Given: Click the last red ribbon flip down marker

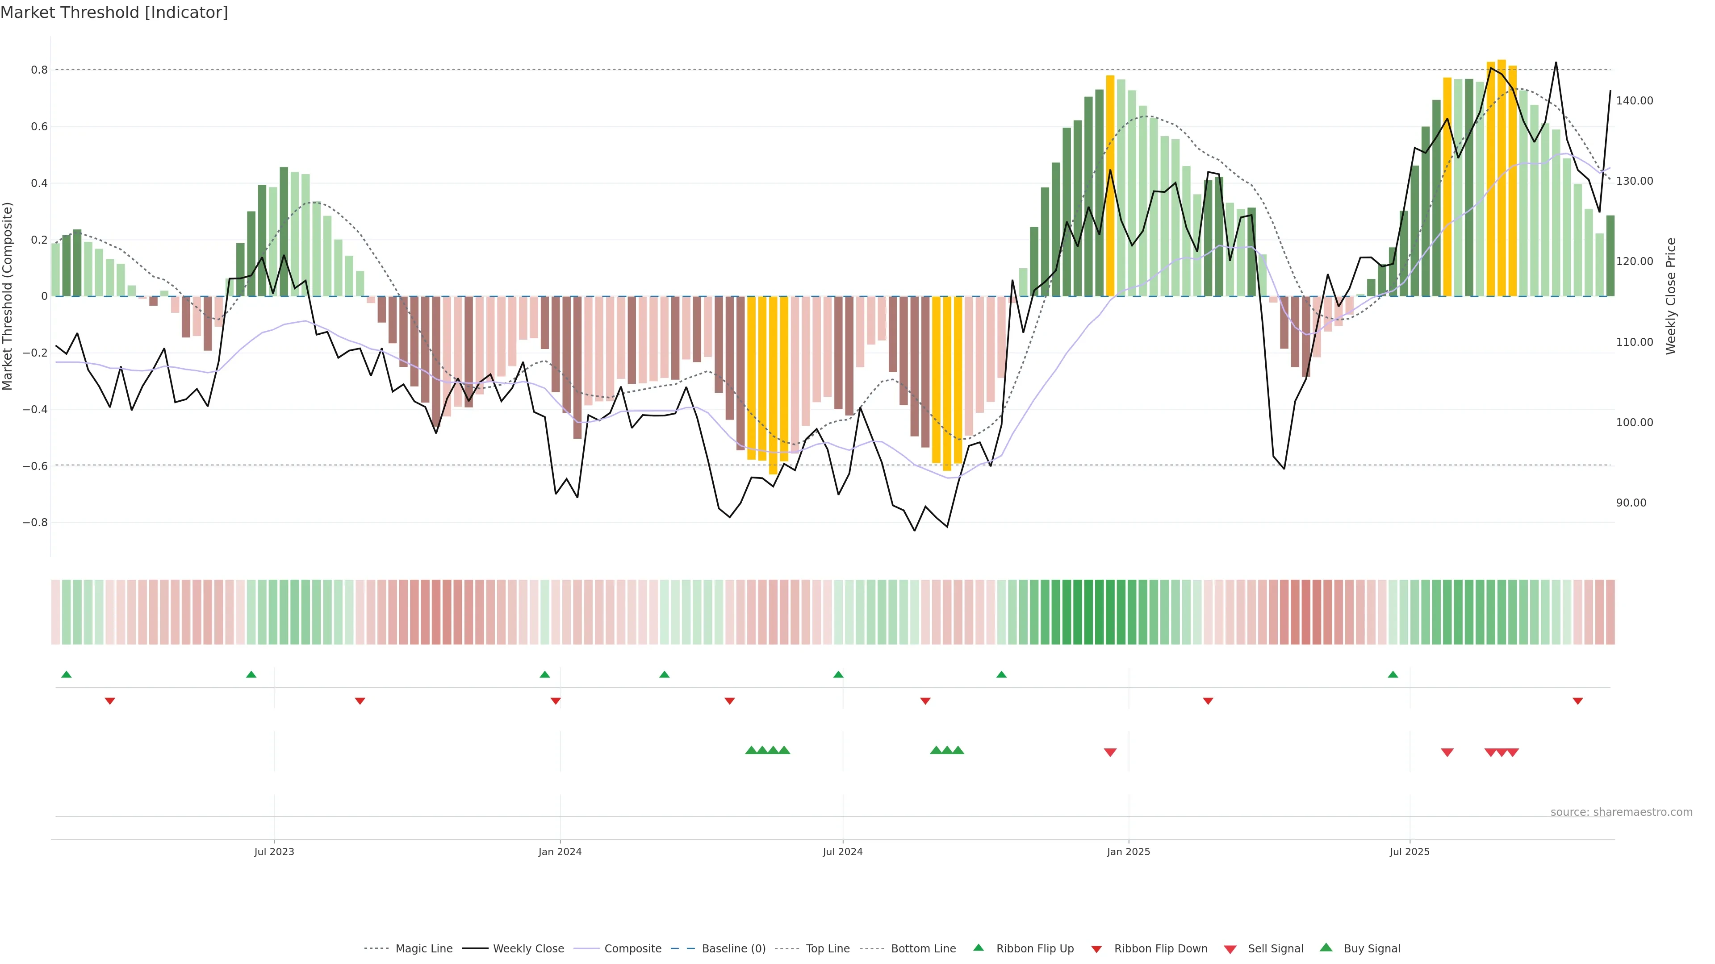Looking at the screenshot, I should [x=1577, y=701].
